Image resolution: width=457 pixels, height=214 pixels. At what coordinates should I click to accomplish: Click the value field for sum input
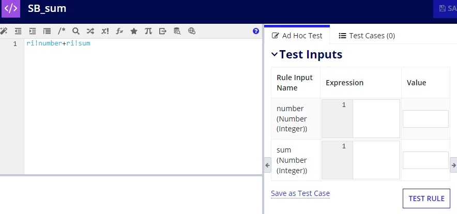[x=425, y=160]
